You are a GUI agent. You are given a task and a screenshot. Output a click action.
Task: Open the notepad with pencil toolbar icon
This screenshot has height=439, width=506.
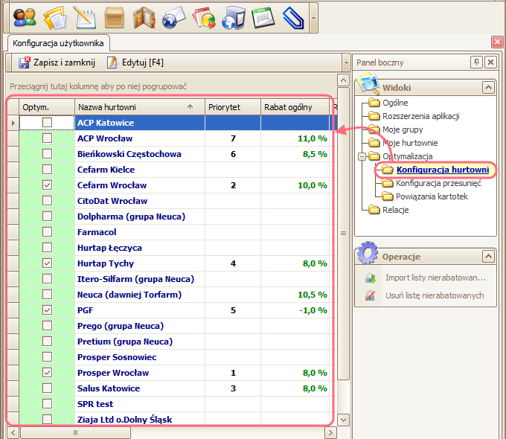(x=86, y=16)
